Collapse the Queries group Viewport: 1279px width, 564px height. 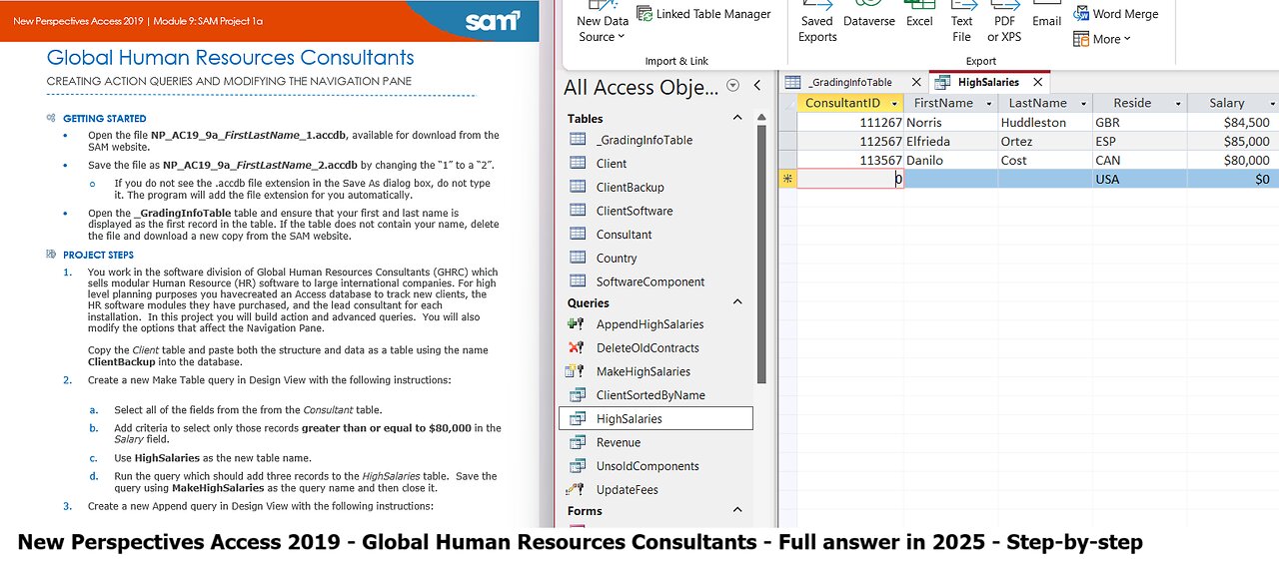pyautogui.click(x=737, y=302)
